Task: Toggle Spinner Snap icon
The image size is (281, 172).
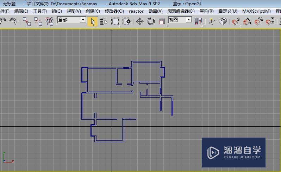Action: pos(270,22)
